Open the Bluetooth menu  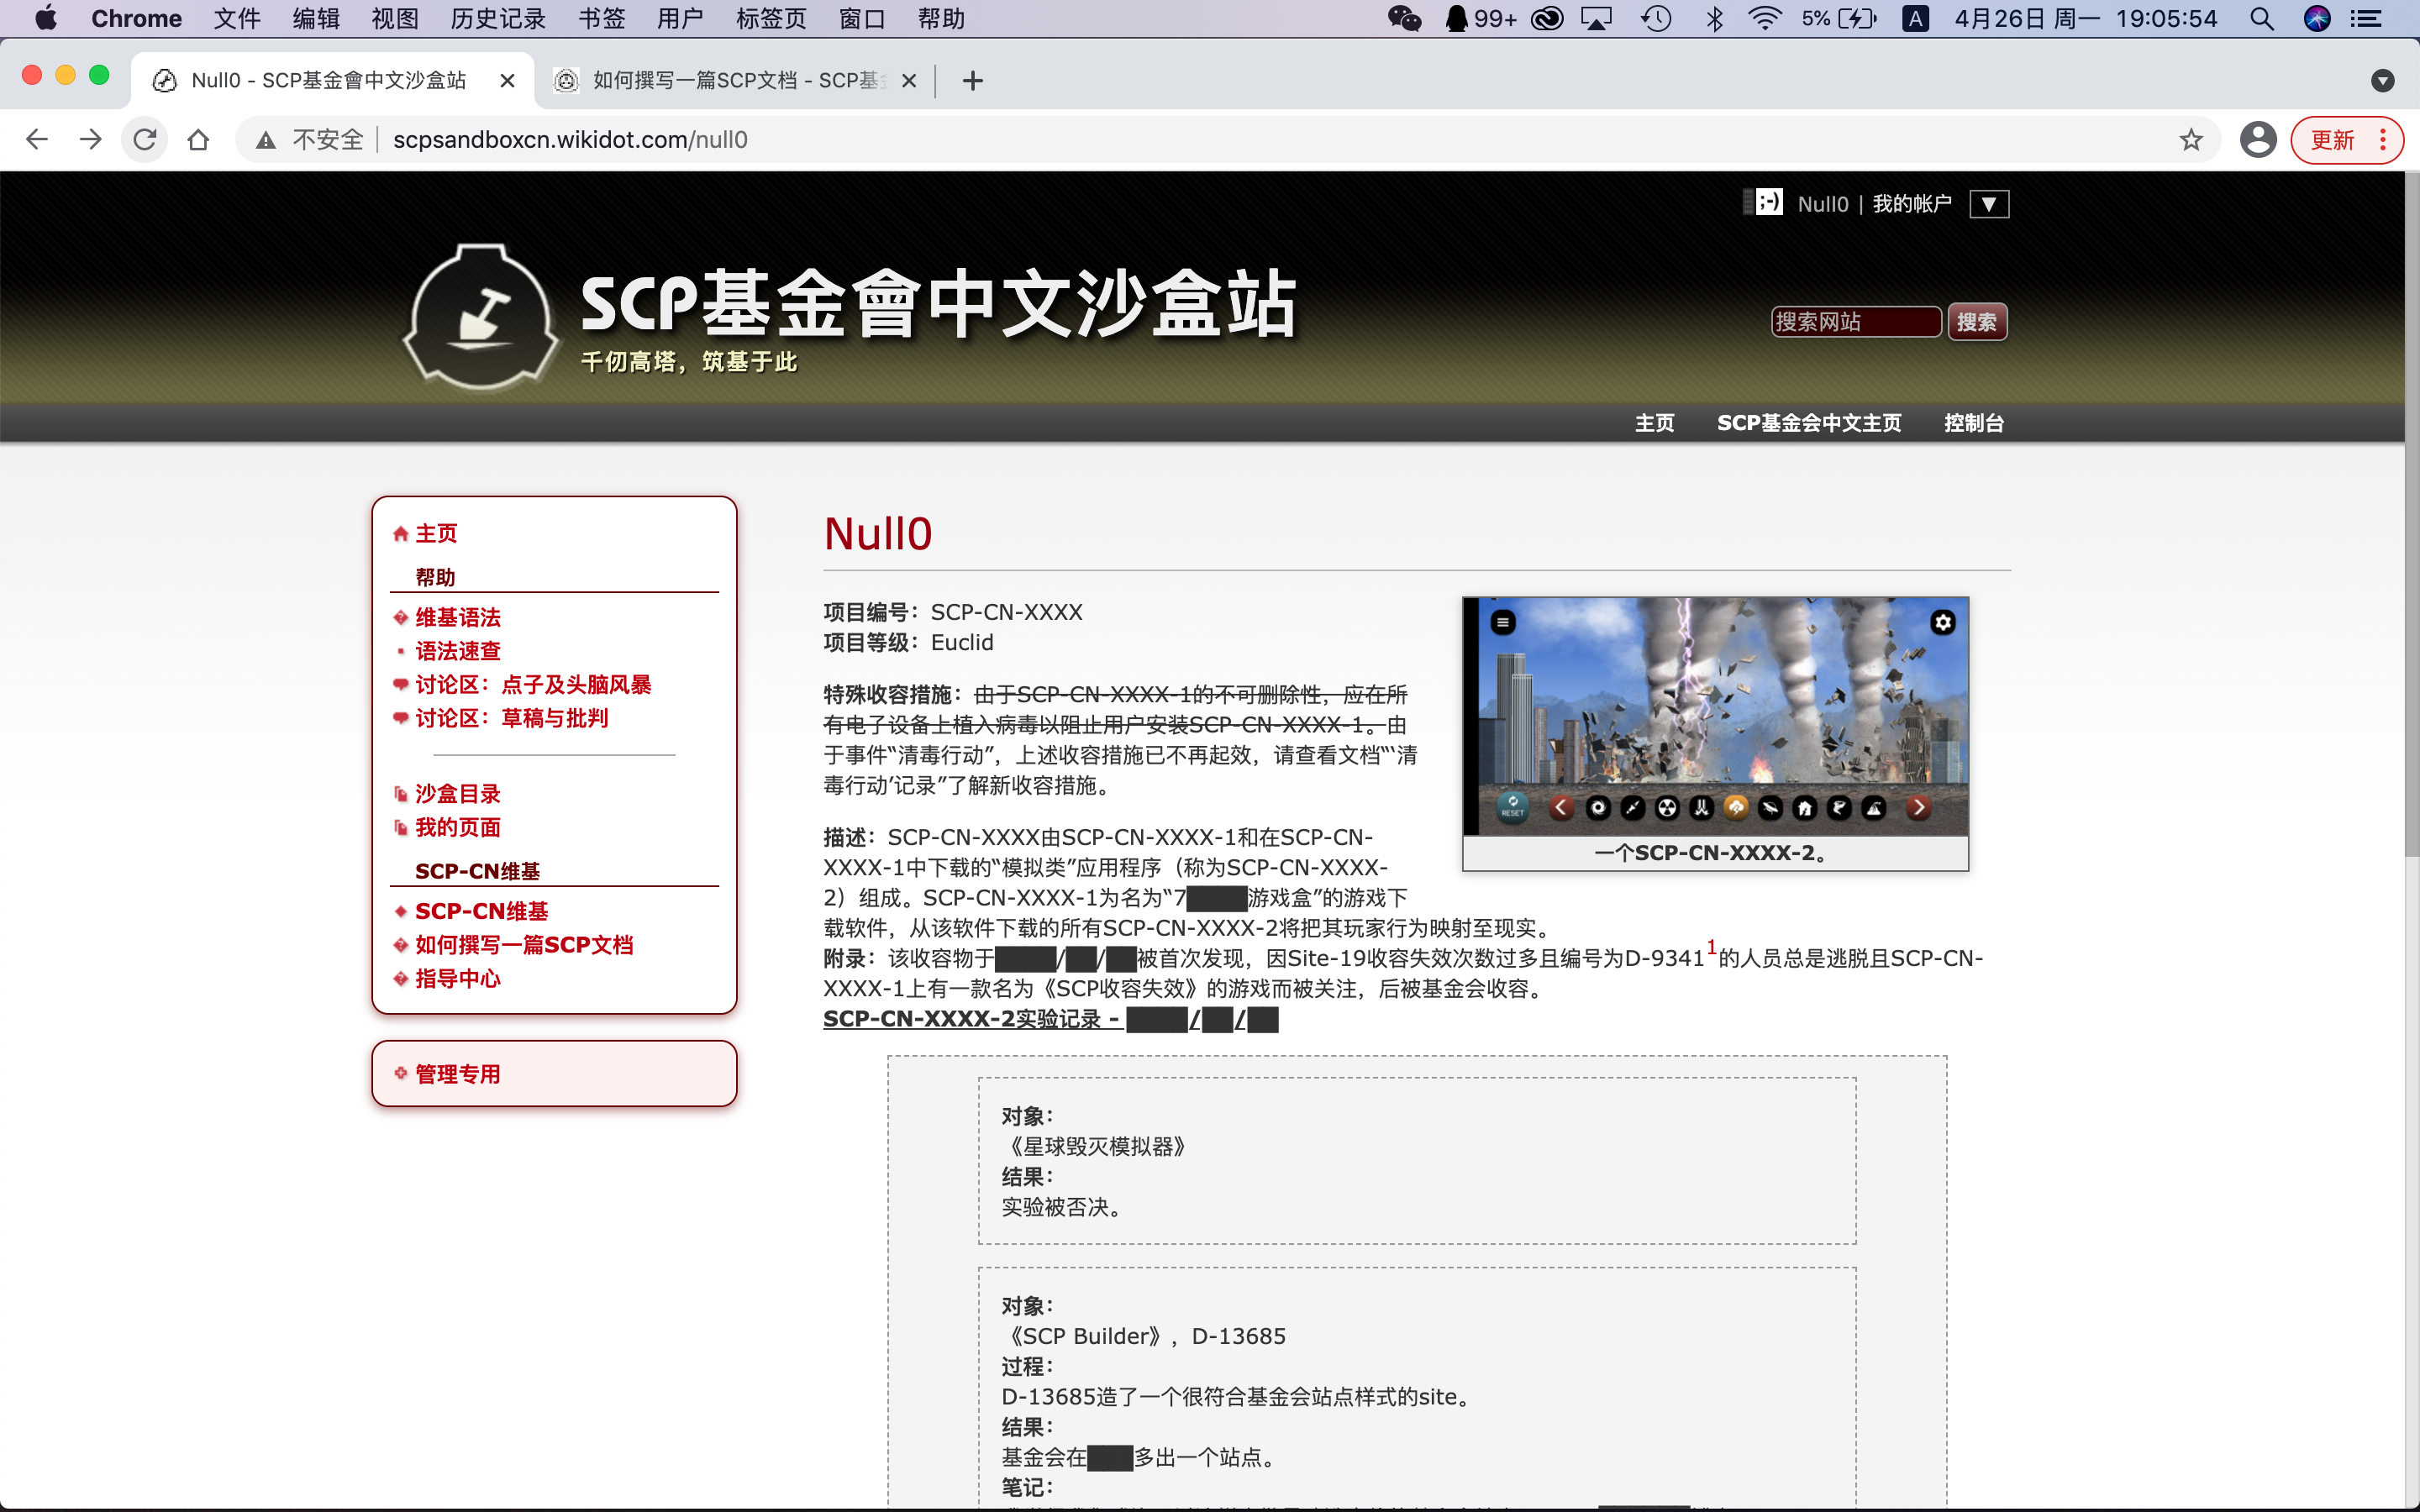(x=1715, y=18)
